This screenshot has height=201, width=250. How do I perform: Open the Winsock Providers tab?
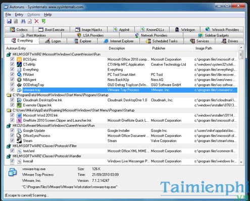(x=222, y=30)
